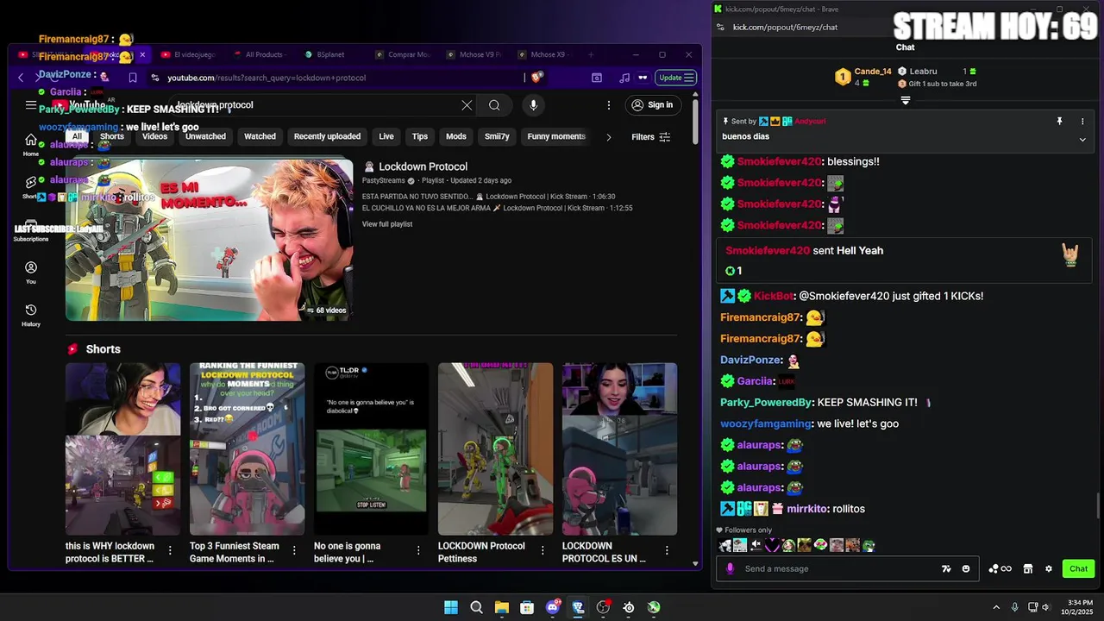
Task: Open 'LOCKDOWN PROTOCOL ES UN' short thumbnail
Action: [x=619, y=448]
